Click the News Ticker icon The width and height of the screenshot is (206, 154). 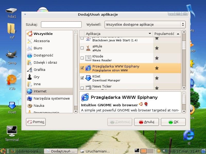coord(88,87)
